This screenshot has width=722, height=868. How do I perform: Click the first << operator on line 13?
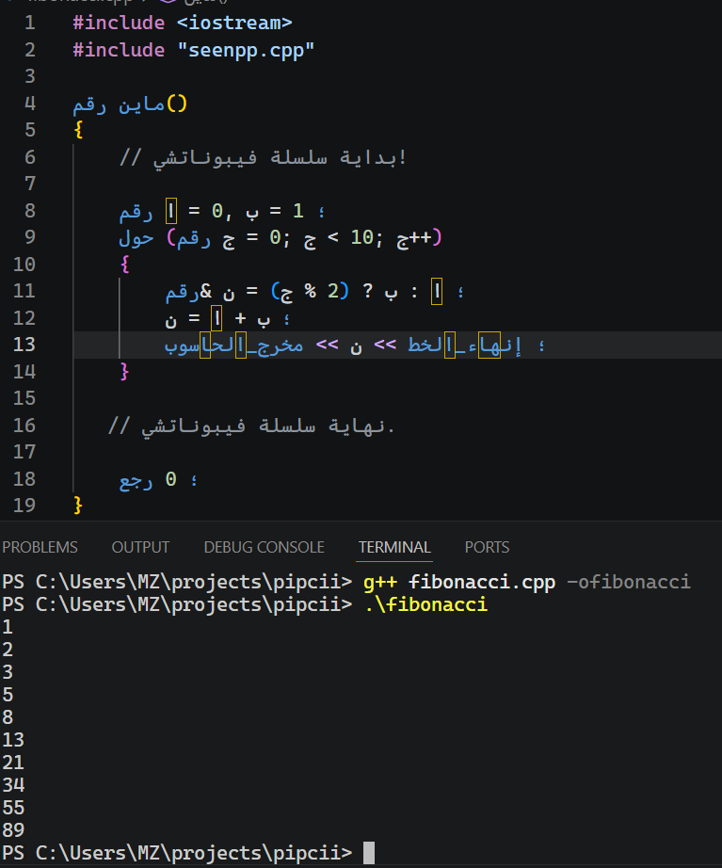point(328,345)
